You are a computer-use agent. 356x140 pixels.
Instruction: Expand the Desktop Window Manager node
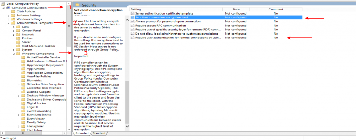[19, 96]
